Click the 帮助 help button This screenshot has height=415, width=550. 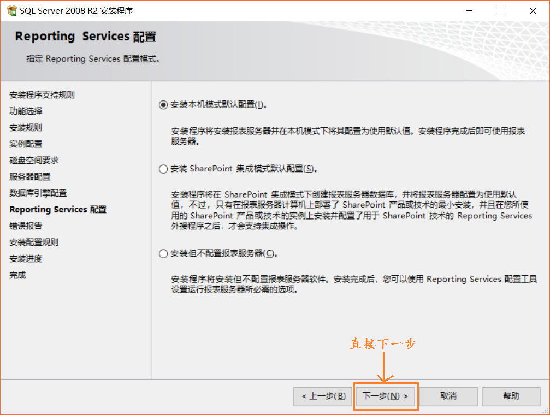511,396
